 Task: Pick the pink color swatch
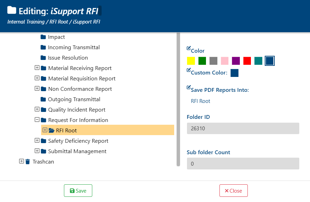(225, 61)
